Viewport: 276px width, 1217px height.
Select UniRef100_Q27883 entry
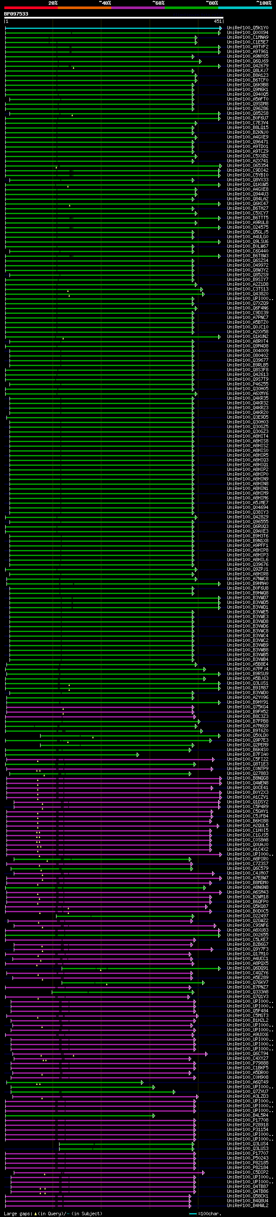pos(247,773)
